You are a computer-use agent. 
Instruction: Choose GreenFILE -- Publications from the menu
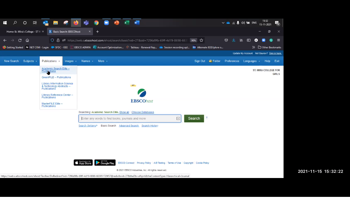tap(56, 77)
